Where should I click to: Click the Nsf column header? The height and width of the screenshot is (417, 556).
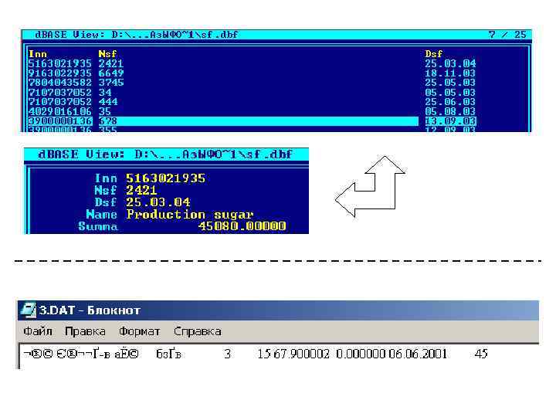(x=107, y=54)
